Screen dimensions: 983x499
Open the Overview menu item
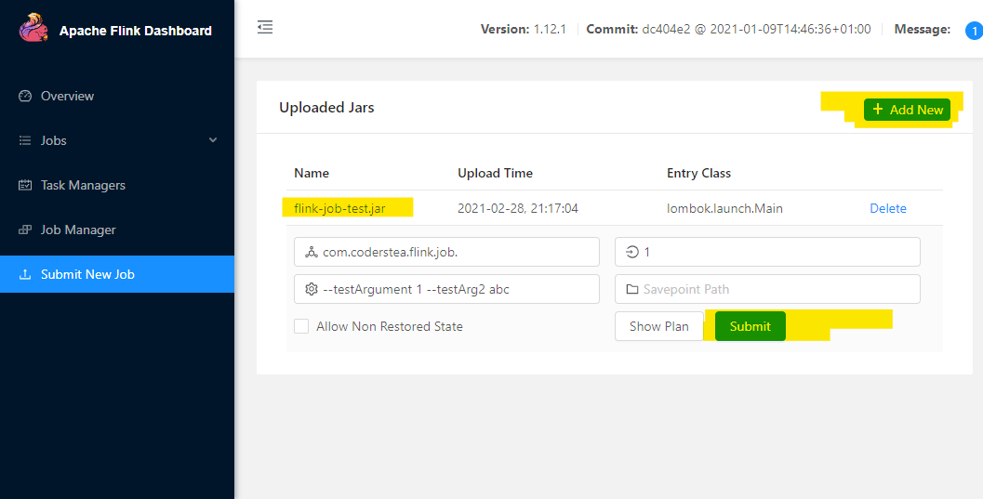67,96
